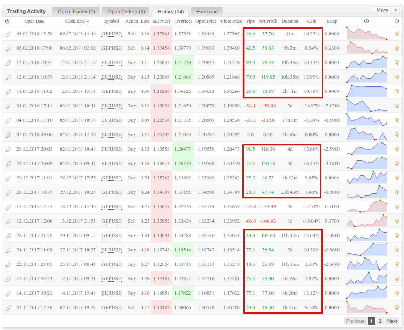404x330 pixels.
Task: Click the tag icon for the 09.02.2018 13:50 trade
Action: coord(8,34)
